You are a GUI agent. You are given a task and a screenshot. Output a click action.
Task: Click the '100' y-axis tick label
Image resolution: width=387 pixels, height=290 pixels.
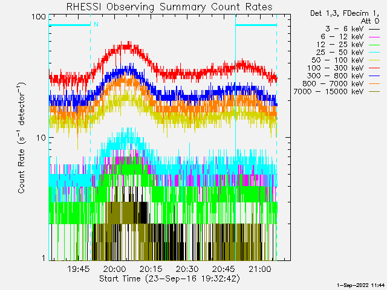click(x=39, y=17)
